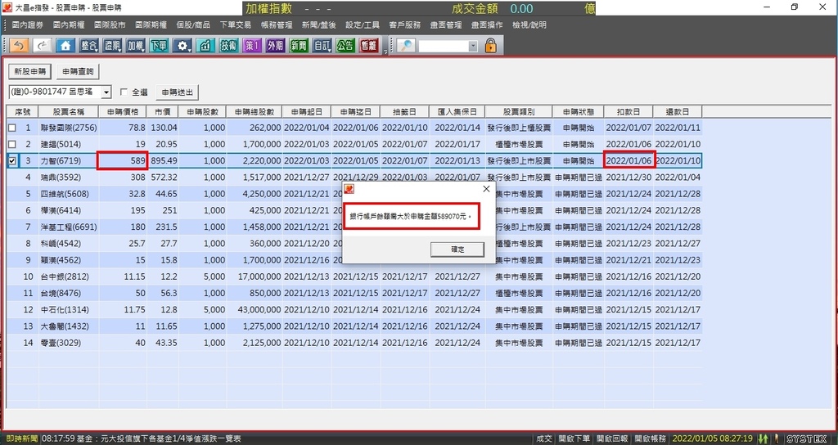Click the 申購價格 column header
This screenshot has width=838, height=445.
coord(123,111)
